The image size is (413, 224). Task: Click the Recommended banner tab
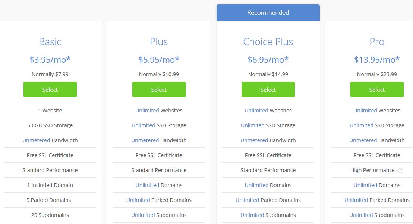click(268, 12)
